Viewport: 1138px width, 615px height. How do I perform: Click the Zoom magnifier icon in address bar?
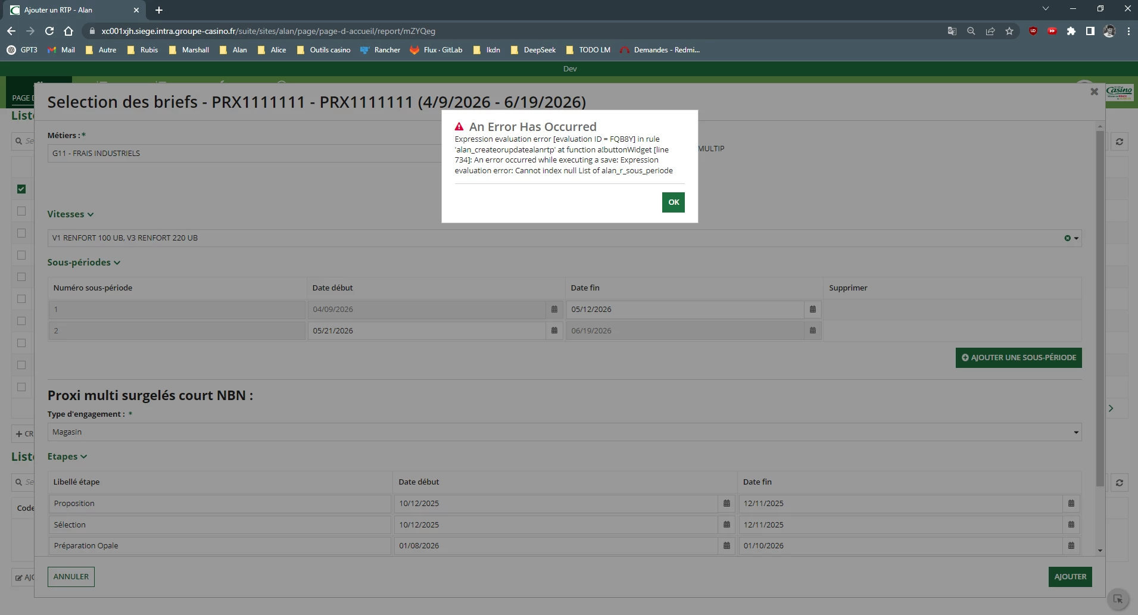tap(971, 31)
